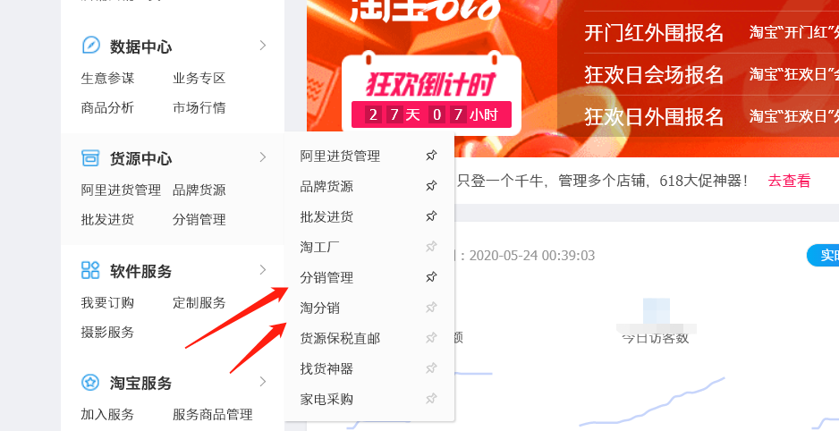Screen dimensions: 839x431
Task: Click the blue 实时 button
Action: (824, 256)
